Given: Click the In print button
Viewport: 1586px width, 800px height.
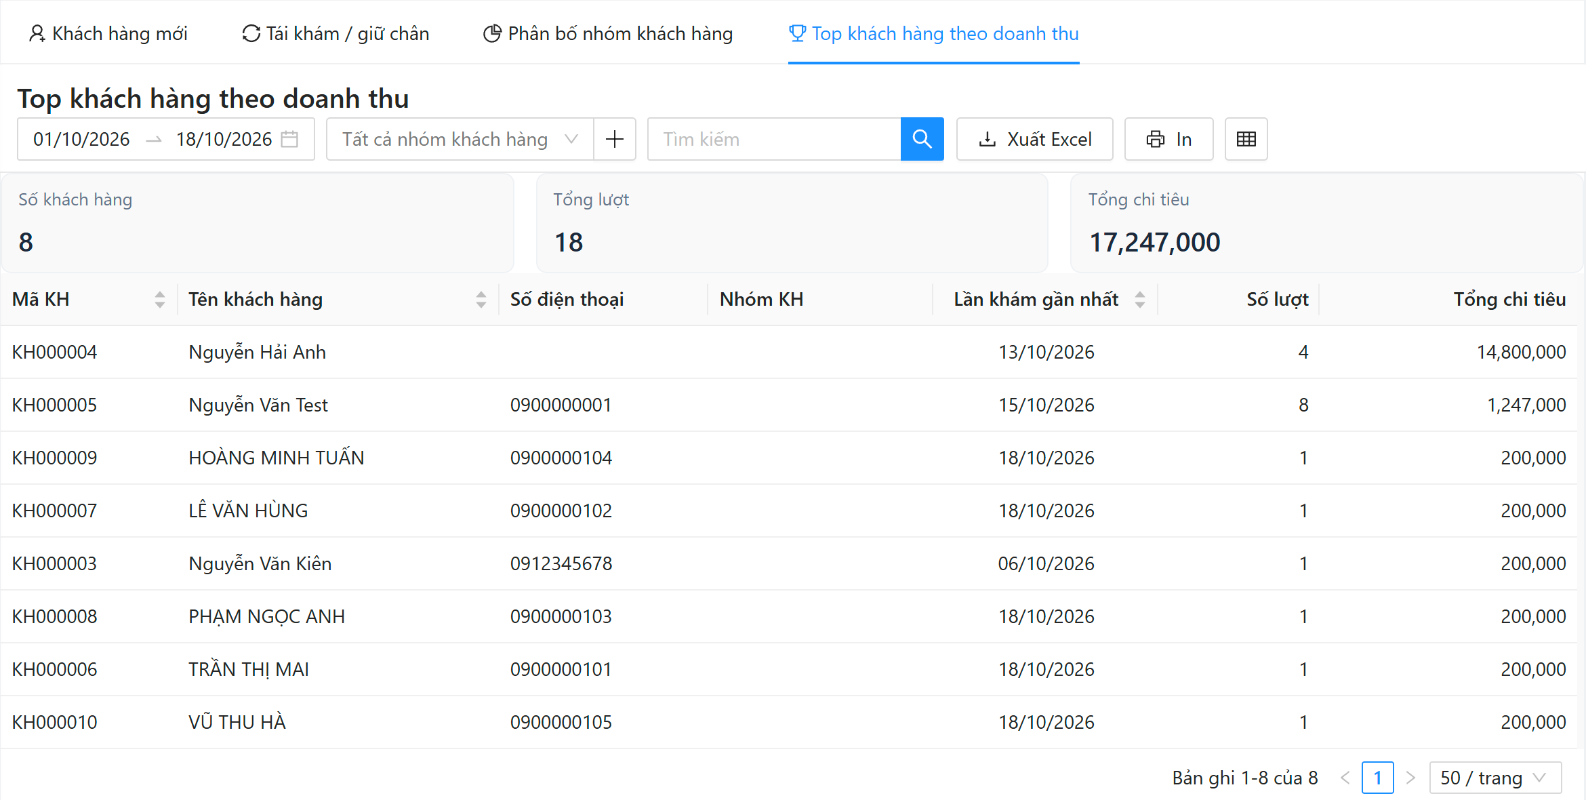Looking at the screenshot, I should (x=1168, y=139).
